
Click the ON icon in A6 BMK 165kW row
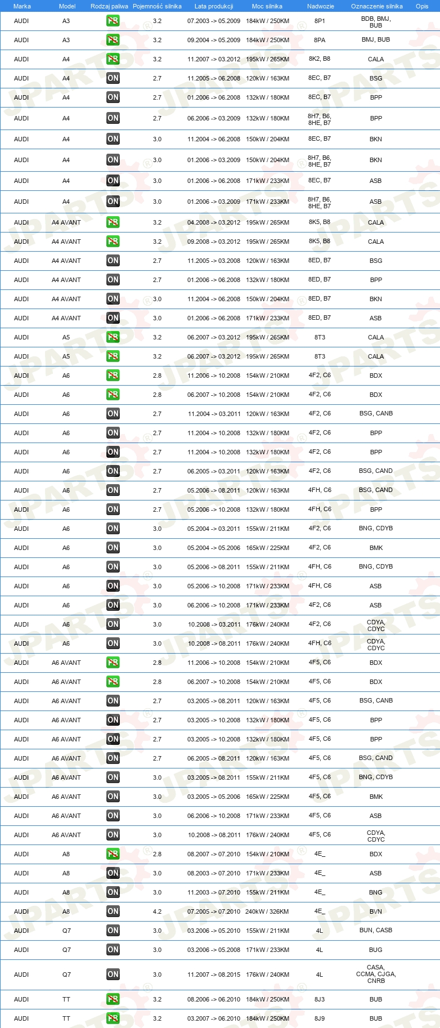pos(113,548)
